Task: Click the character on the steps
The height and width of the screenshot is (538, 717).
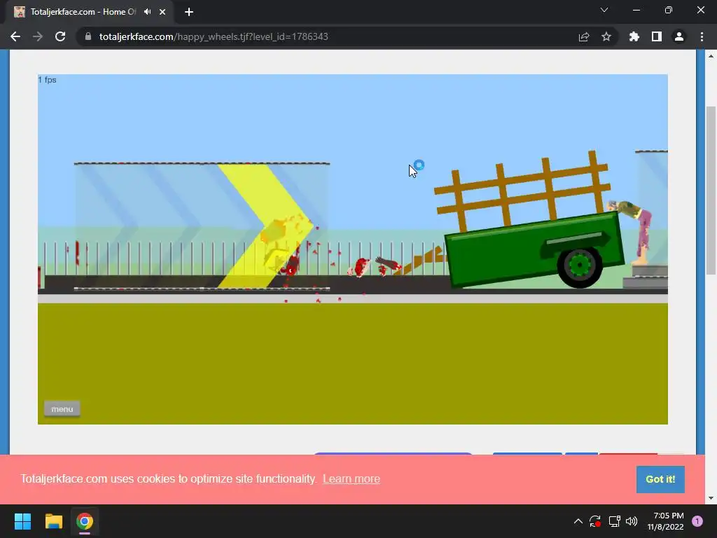Action: tap(633, 233)
